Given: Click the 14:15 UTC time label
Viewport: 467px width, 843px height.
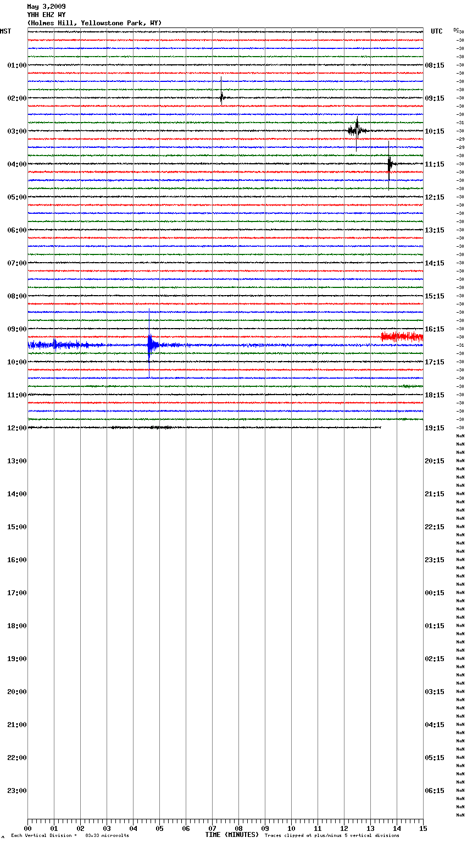Looking at the screenshot, I should (435, 263).
